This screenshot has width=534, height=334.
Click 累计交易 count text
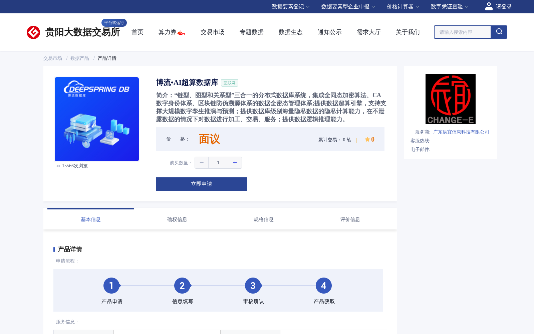(x=335, y=140)
